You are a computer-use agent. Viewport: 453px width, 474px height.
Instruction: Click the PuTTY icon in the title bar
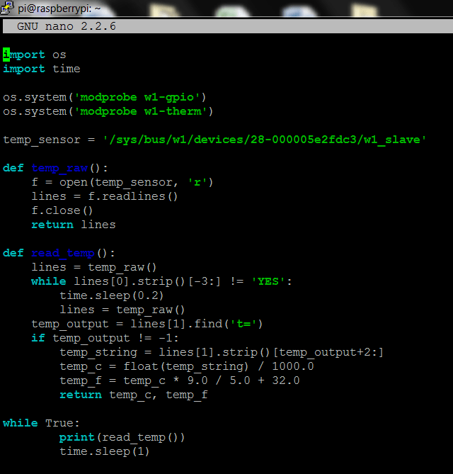6,8
